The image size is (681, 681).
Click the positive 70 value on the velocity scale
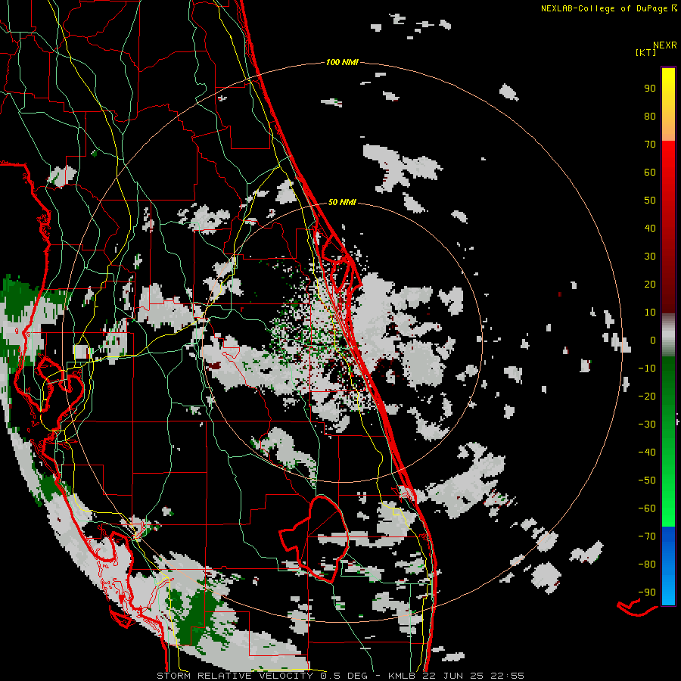click(650, 145)
